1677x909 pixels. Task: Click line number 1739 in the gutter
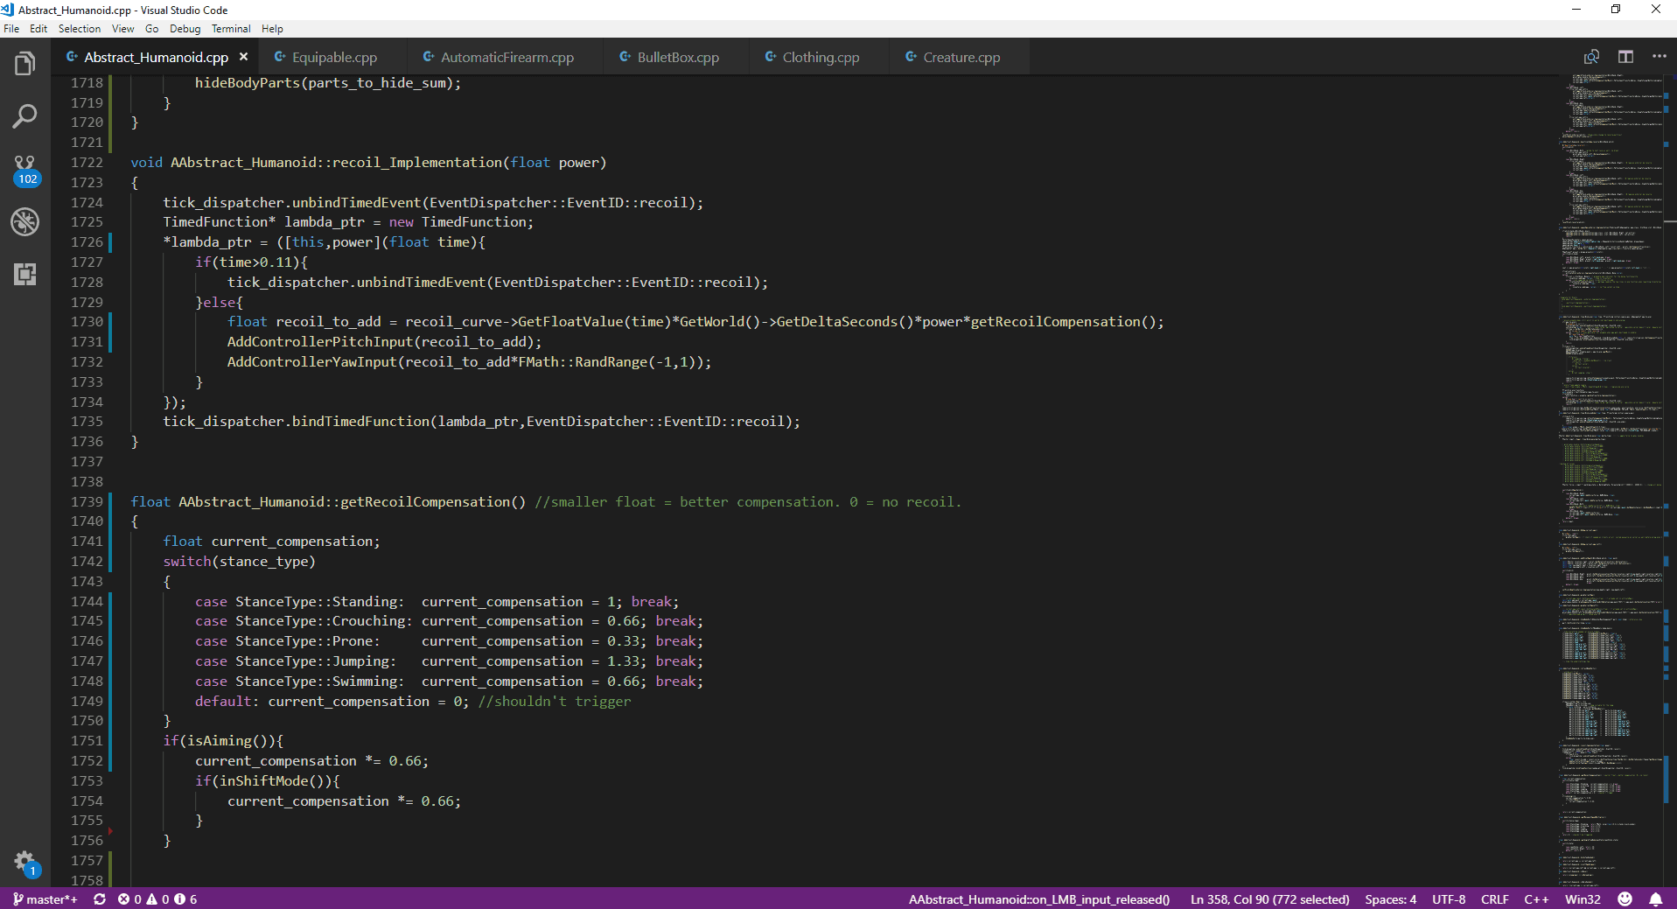coord(87,501)
